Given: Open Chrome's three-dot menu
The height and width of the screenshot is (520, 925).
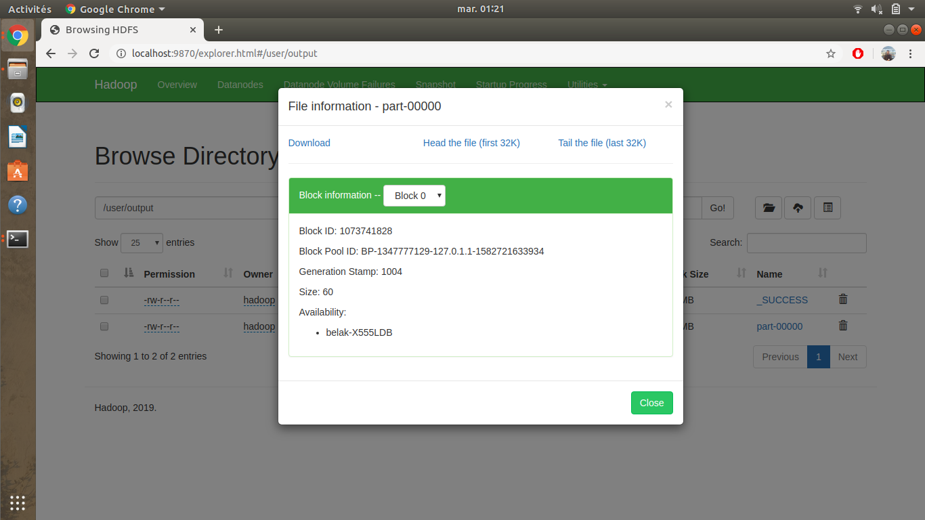Looking at the screenshot, I should [910, 53].
